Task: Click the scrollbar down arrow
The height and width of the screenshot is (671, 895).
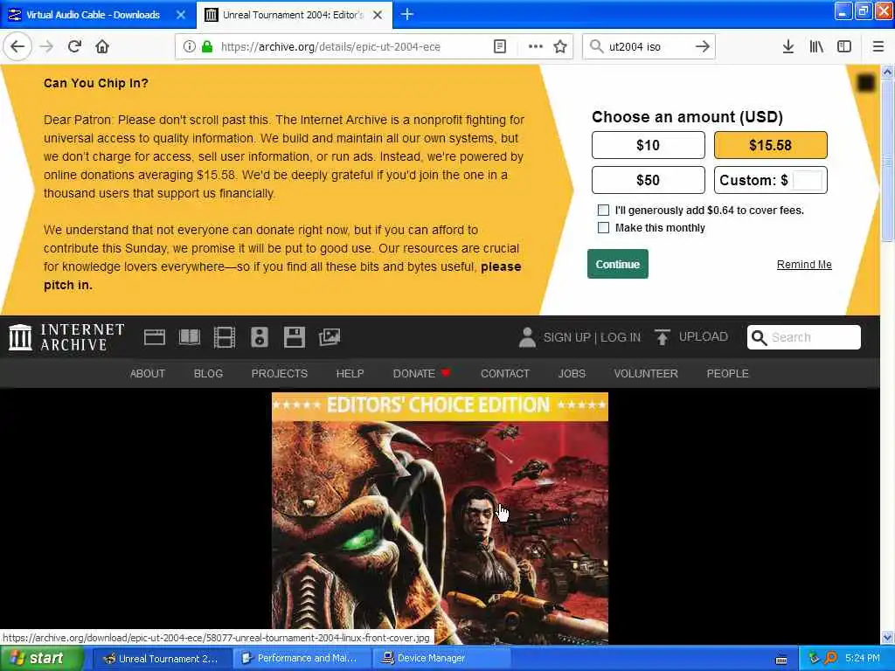Action: click(x=887, y=637)
